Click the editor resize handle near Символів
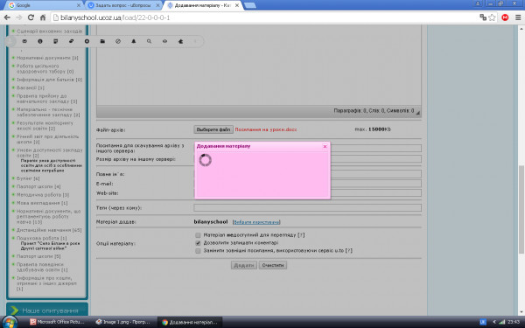The height and width of the screenshot is (328, 525). 418,113
